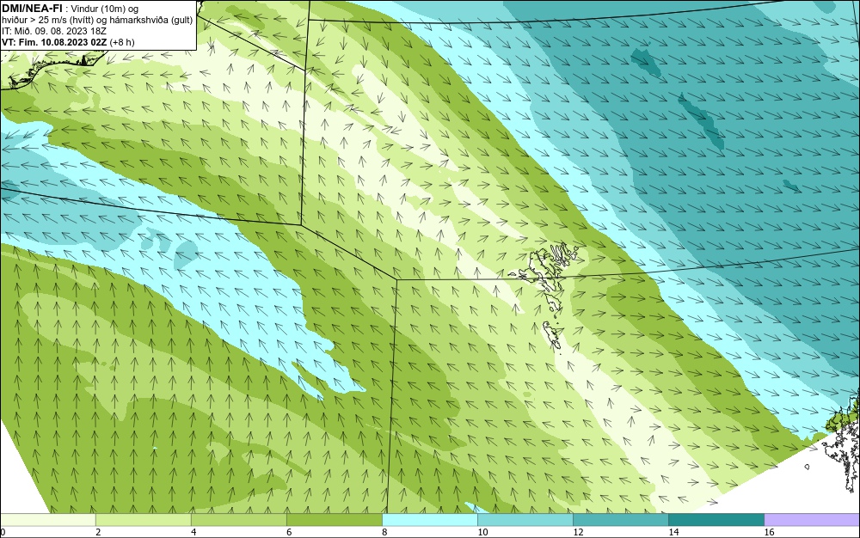Select the 10–12 m/s aqua legend swatch
The height and width of the screenshot is (538, 860).
(x=525, y=519)
